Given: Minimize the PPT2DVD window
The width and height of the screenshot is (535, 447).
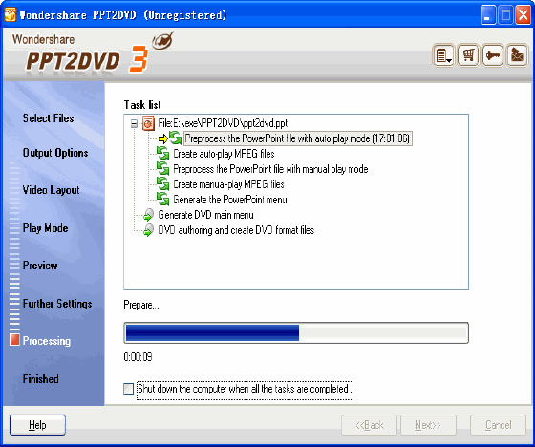Looking at the screenshot, I should point(488,15).
